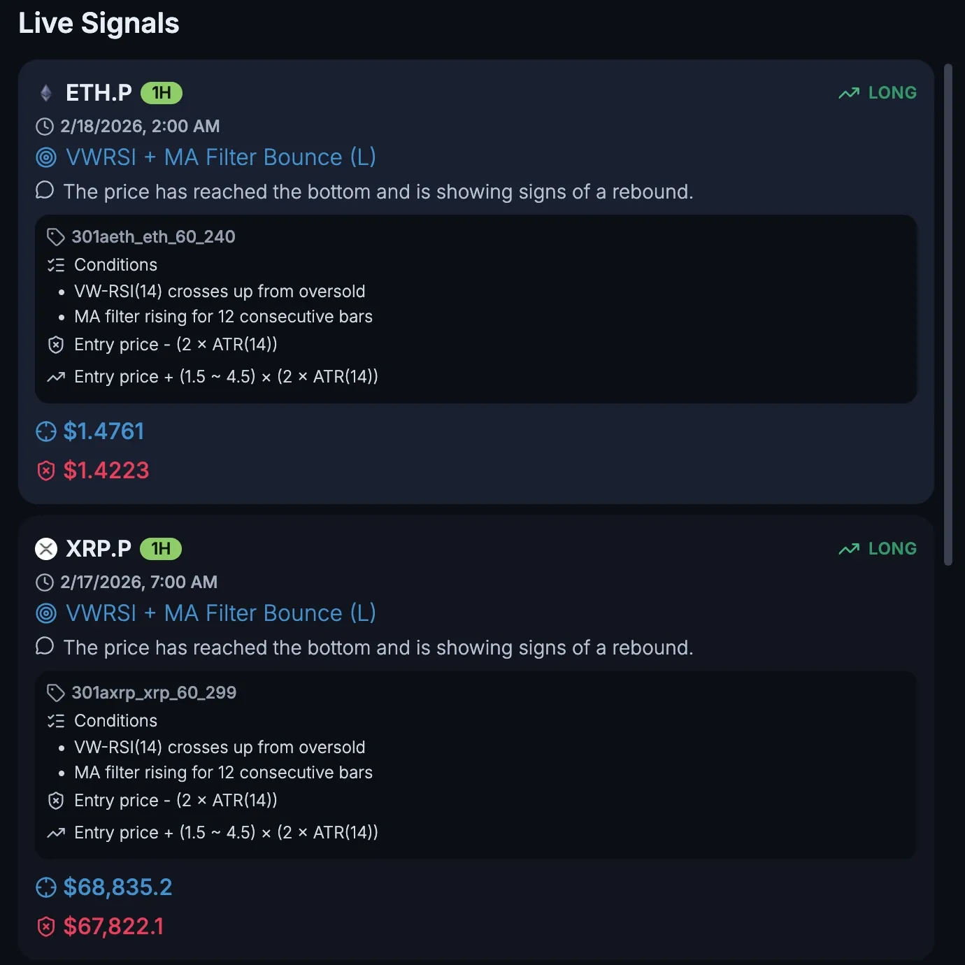
Task: Open the ETH VWRSI + MA Filter Bounce (L) link
Action: (x=221, y=157)
